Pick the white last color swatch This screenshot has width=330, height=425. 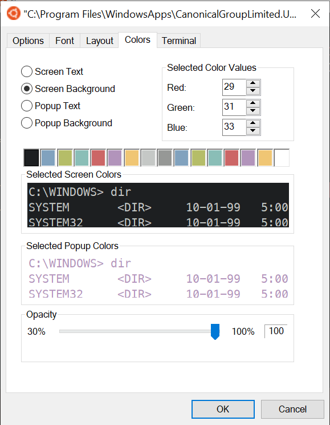[x=282, y=158]
